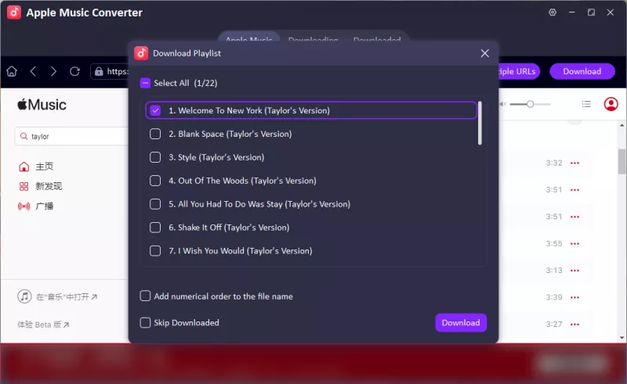
Task: Click the page scrollbar down arrow
Action: 622,338
